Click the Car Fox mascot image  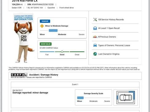point(24,38)
